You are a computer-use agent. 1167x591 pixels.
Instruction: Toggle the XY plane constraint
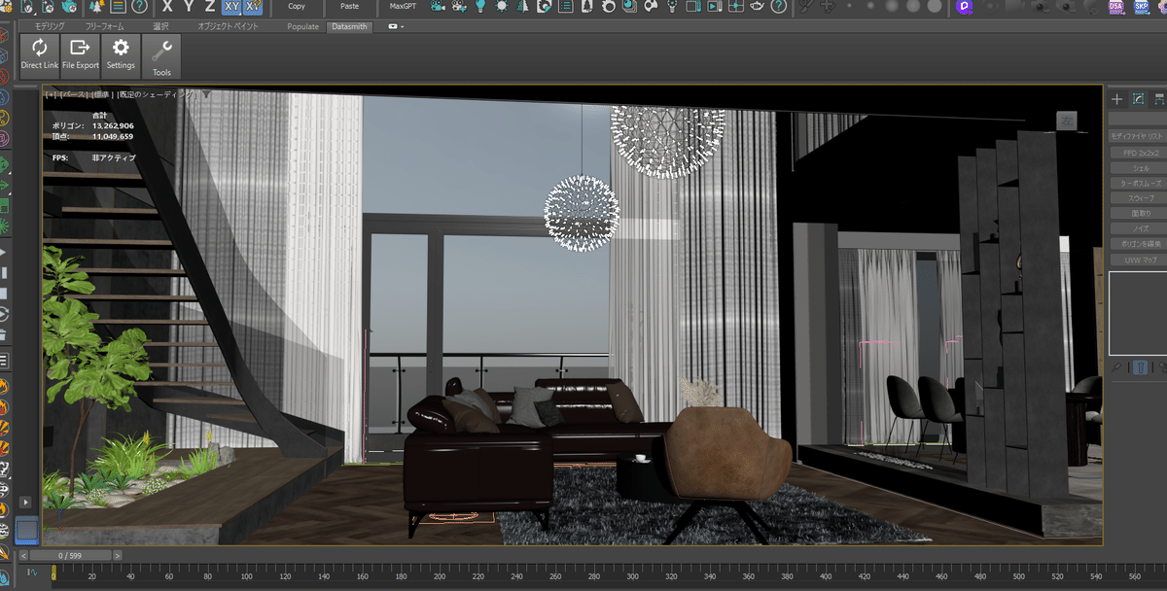(230, 7)
